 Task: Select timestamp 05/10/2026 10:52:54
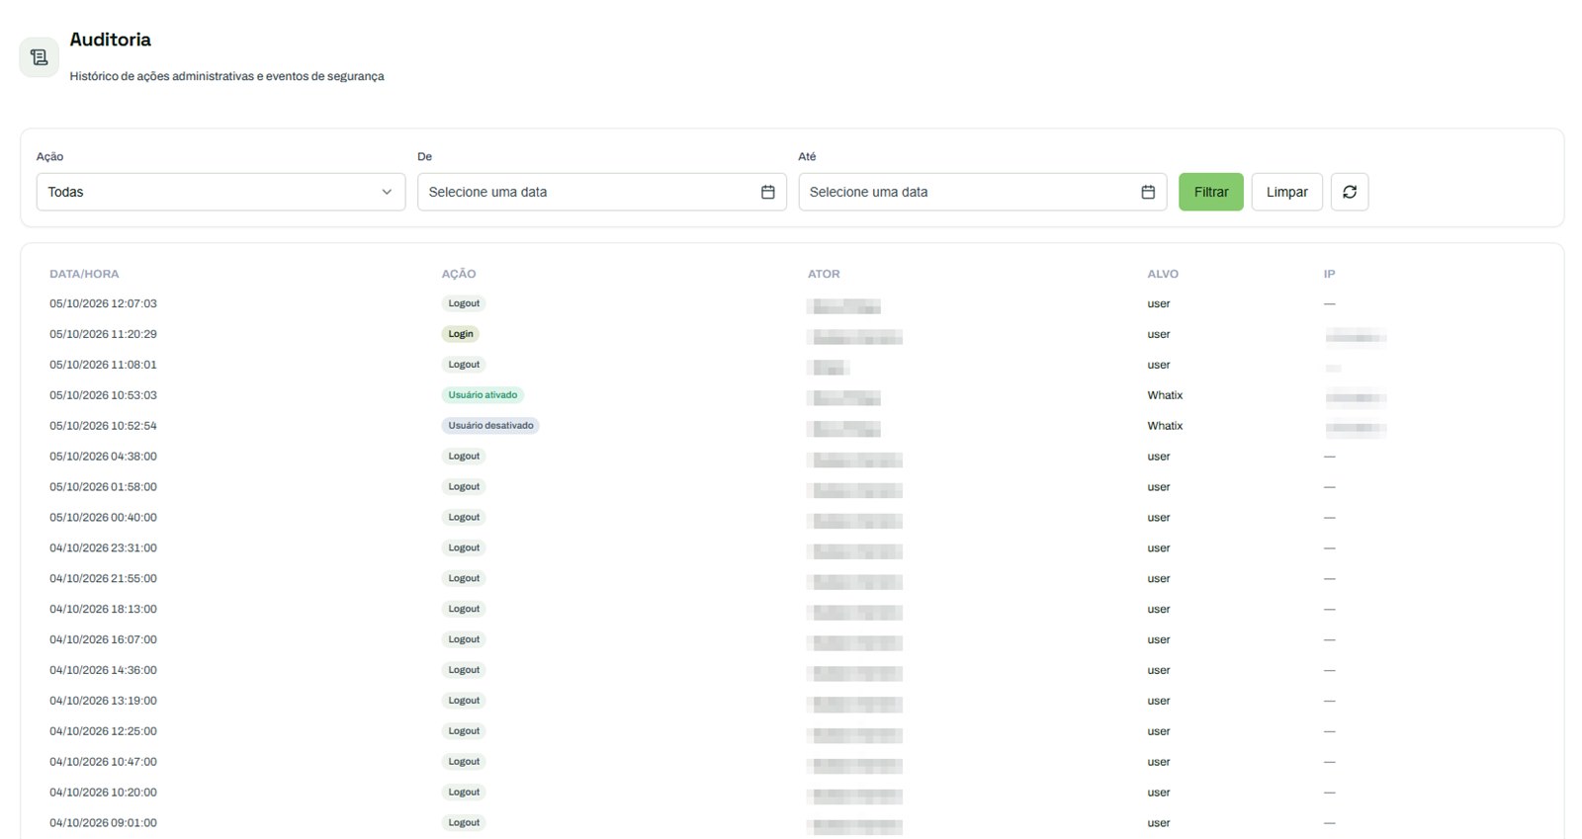tap(103, 426)
